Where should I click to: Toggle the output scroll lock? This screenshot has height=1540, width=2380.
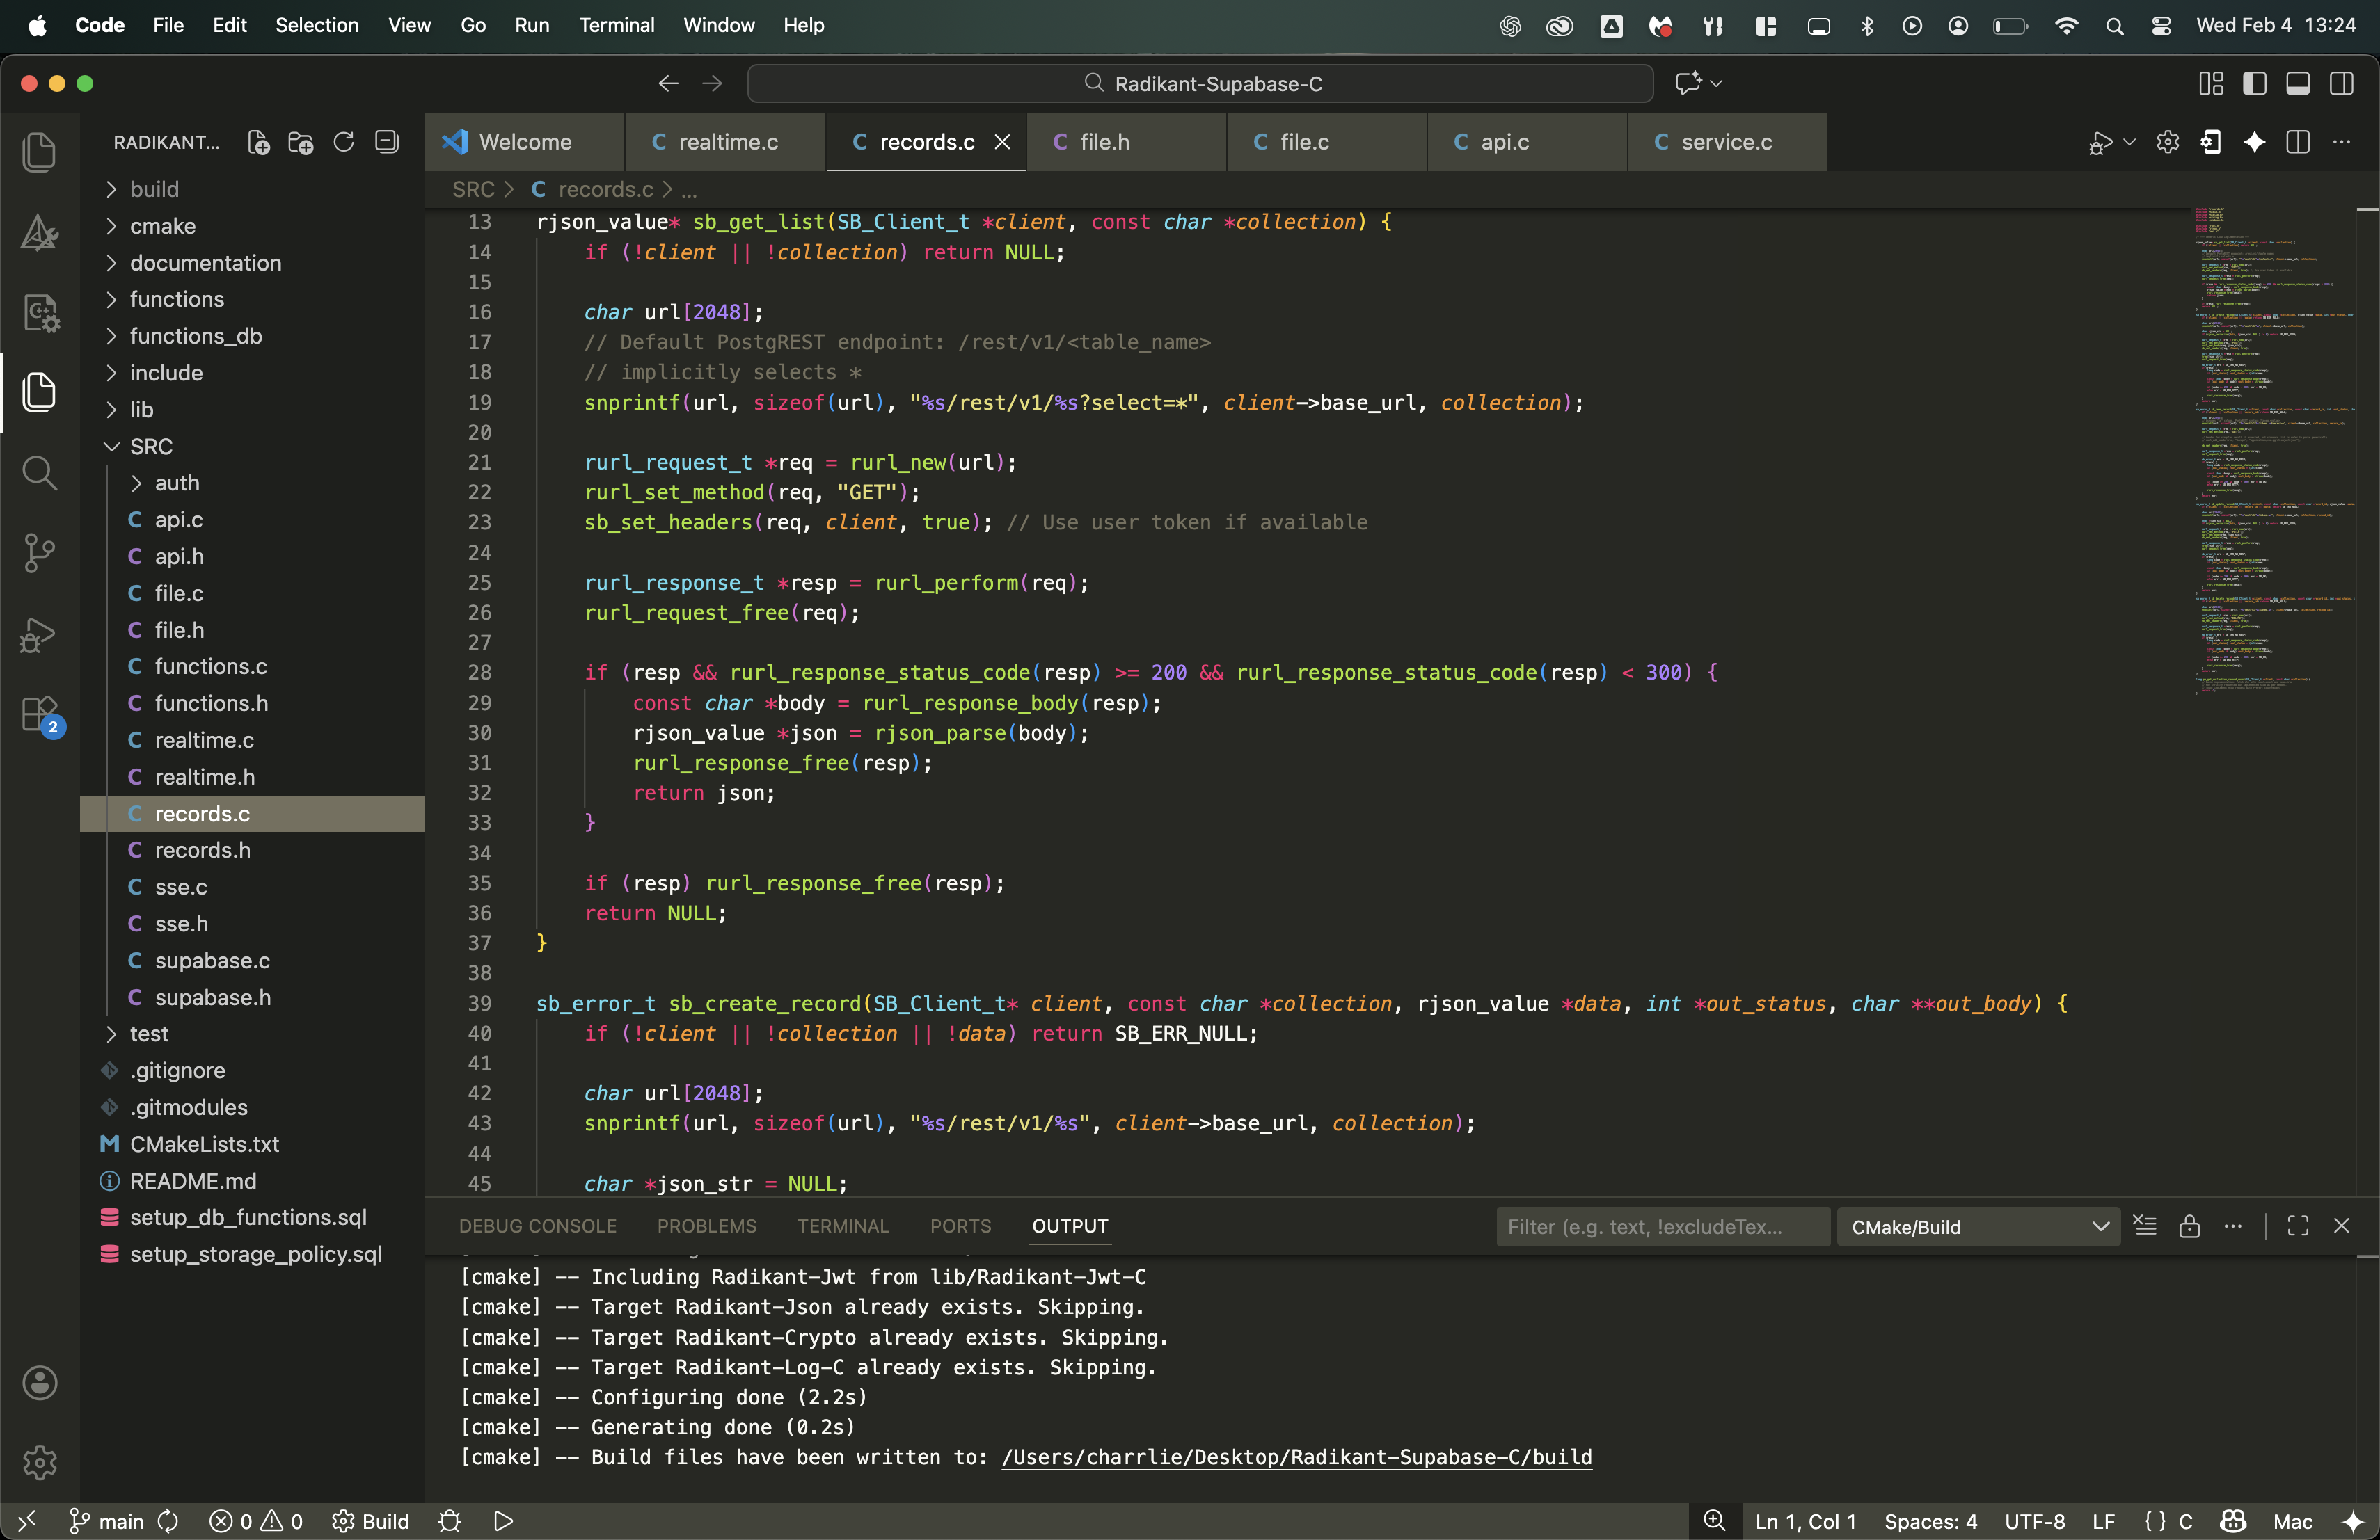(2189, 1226)
